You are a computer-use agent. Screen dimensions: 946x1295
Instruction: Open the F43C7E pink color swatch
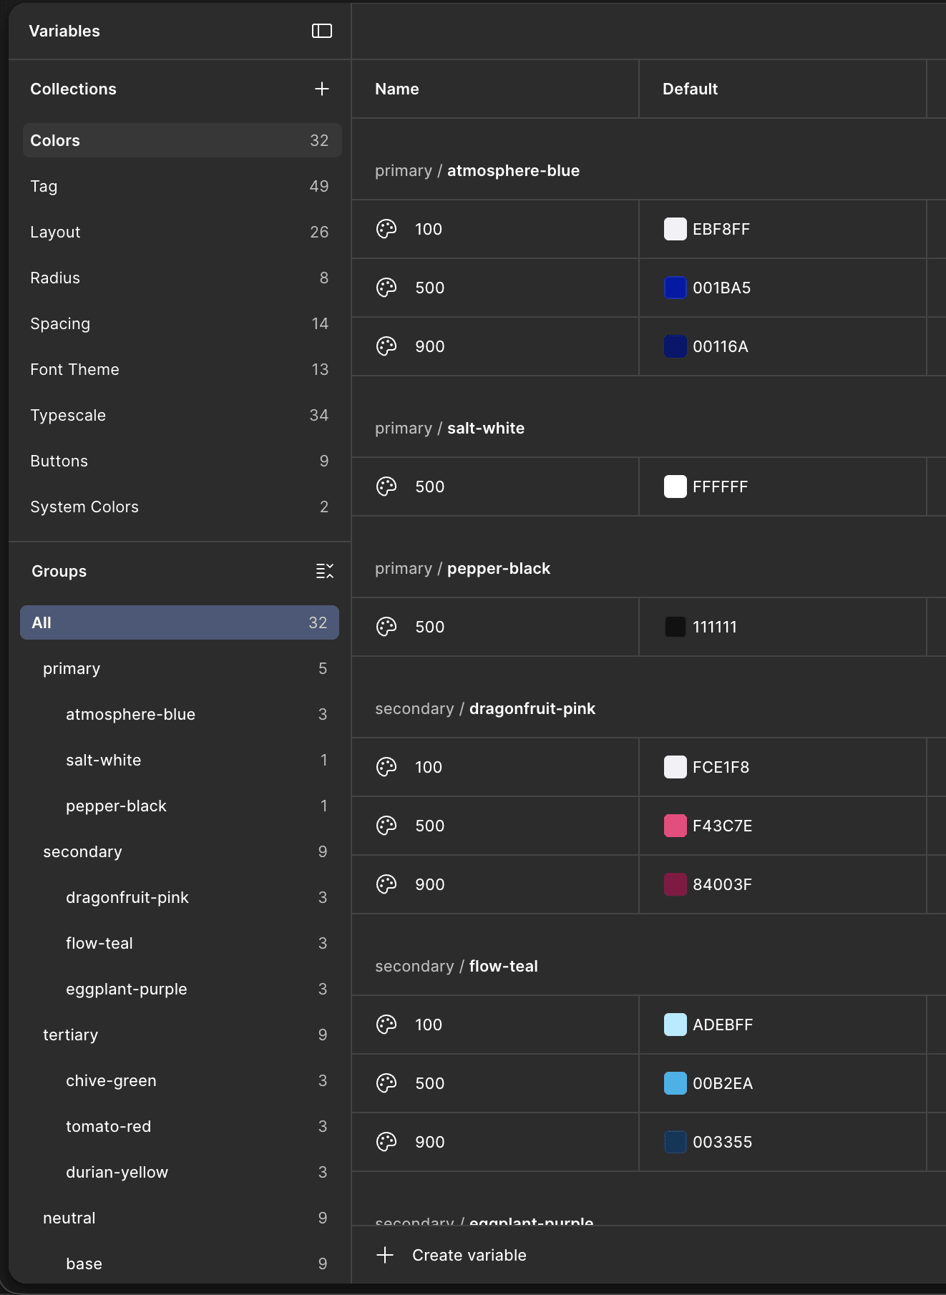(x=676, y=826)
